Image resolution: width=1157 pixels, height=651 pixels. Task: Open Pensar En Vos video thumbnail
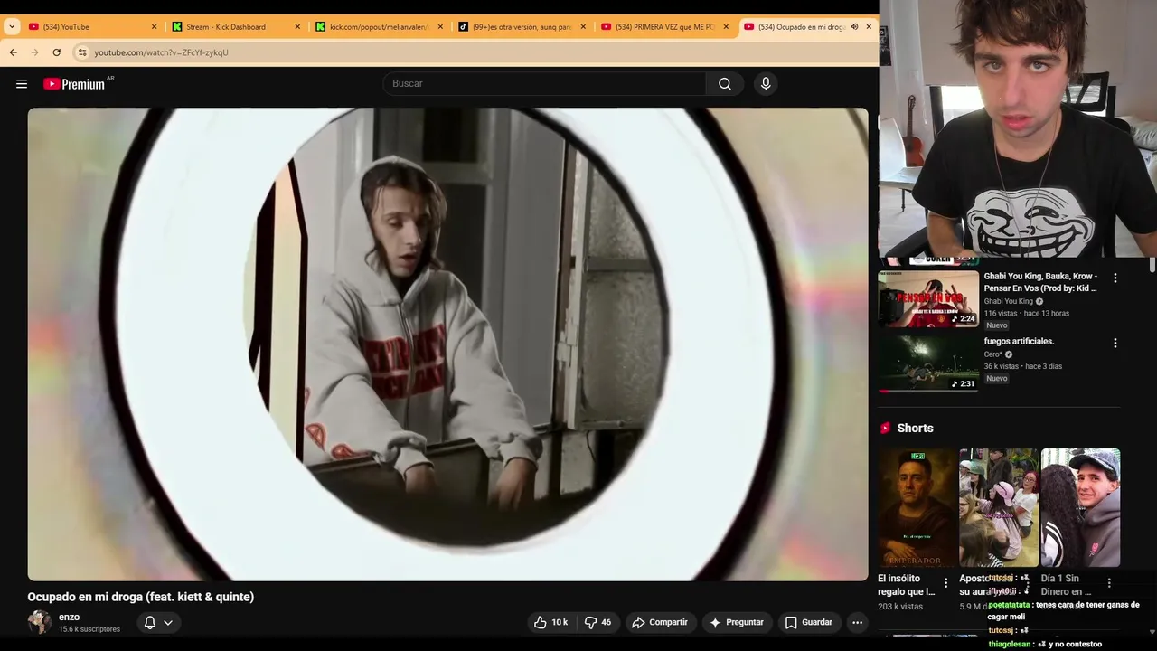[x=928, y=299]
